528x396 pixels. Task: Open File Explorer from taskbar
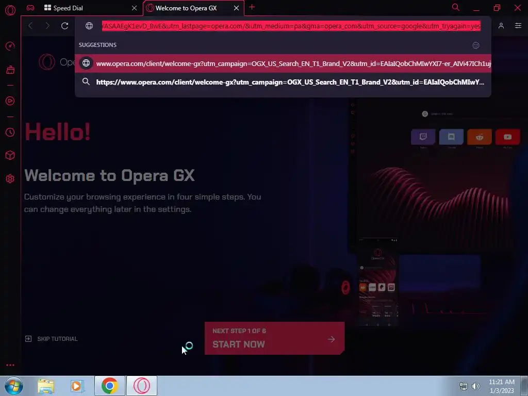(46, 386)
